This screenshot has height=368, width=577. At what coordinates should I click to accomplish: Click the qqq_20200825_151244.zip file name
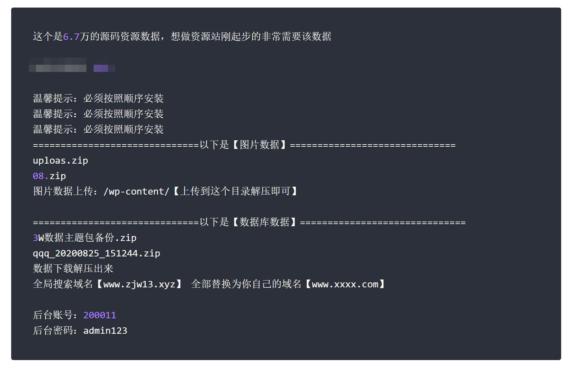pyautogui.click(x=96, y=254)
